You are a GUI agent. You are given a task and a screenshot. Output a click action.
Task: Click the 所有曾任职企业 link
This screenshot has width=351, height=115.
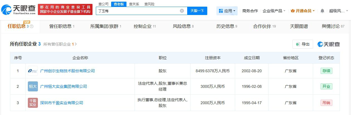57,44
